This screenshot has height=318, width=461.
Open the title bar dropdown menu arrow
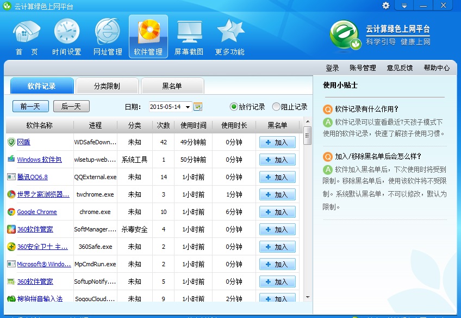(x=404, y=5)
